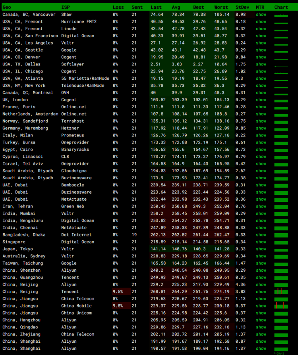Show MTR for Aliyun Qingdao
Screen dimensions: 298x355
coord(261,327)
